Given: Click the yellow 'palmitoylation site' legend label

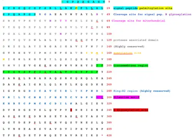Looking at the screenshot, I should (x=156, y=8).
